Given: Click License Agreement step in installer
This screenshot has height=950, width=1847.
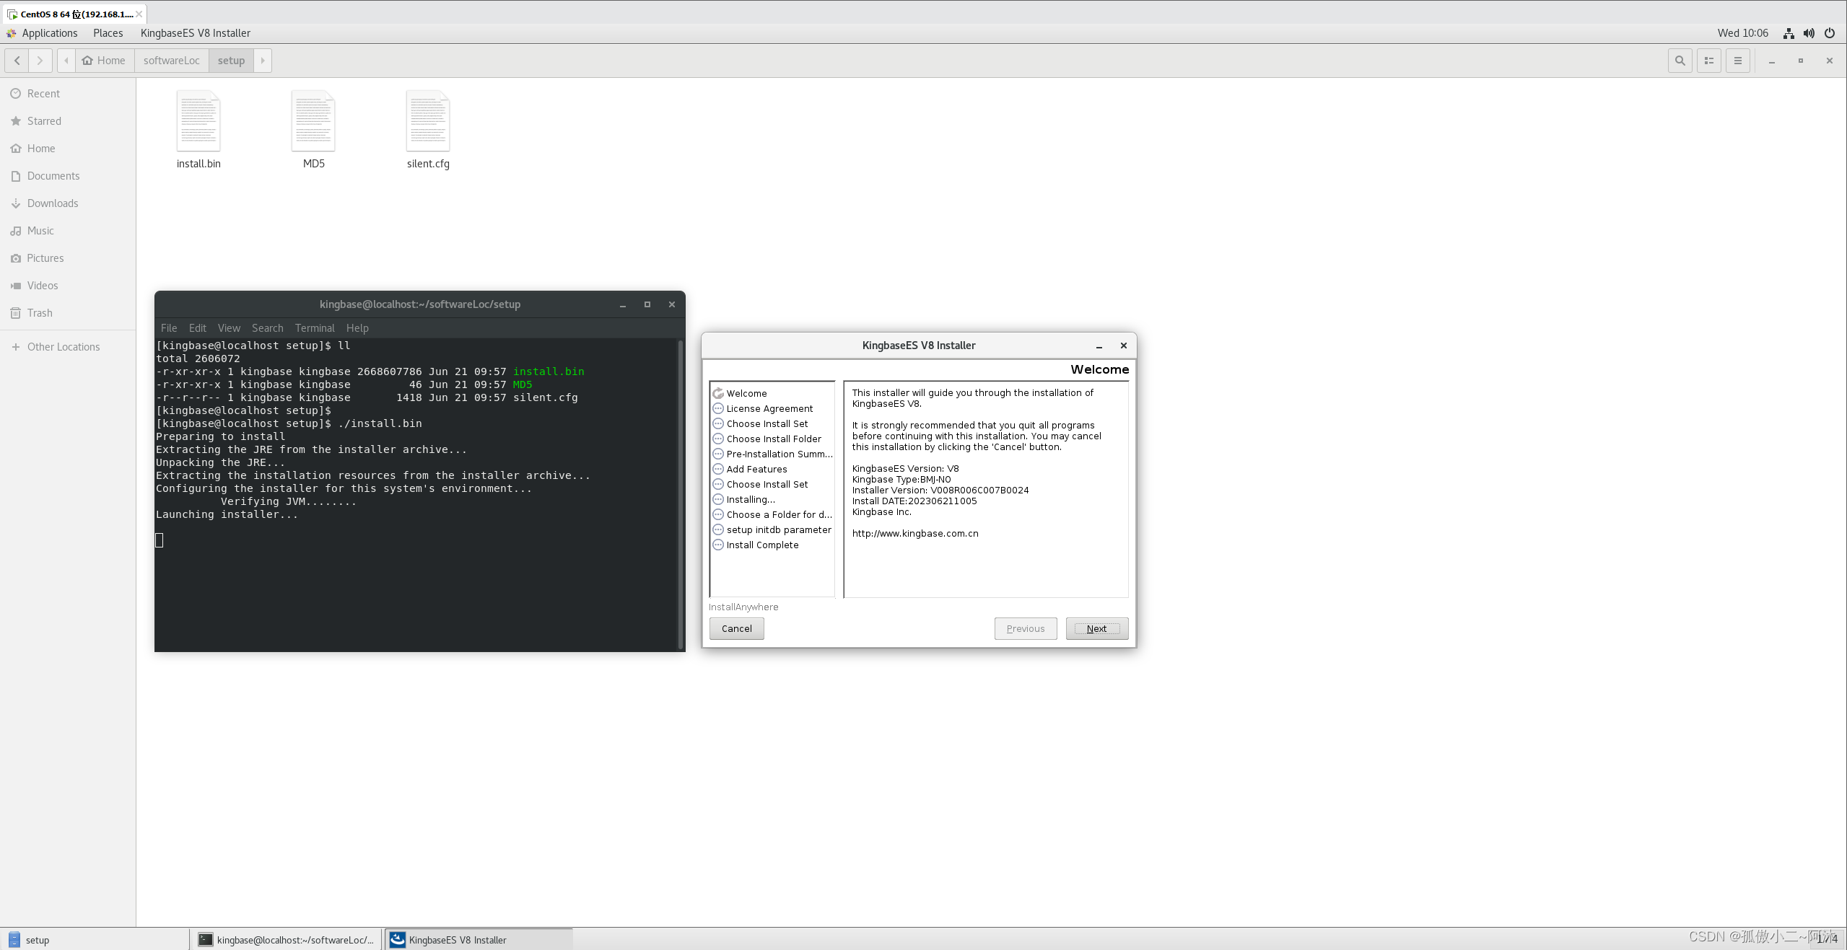Looking at the screenshot, I should (769, 408).
